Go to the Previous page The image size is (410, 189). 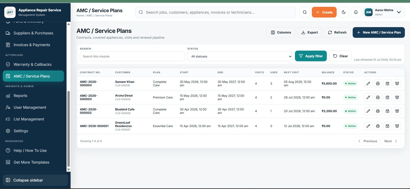pyautogui.click(x=367, y=141)
